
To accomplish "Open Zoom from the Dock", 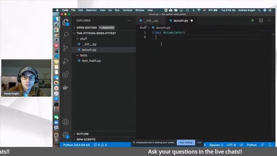I will pyautogui.click(x=56, y=122).
